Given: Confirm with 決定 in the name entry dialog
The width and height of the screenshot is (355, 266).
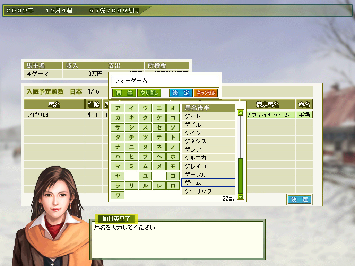Looking at the screenshot, I should coord(181,93).
